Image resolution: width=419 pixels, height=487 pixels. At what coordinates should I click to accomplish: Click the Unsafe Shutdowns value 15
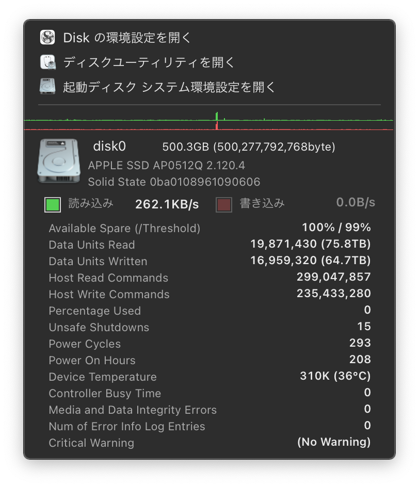click(364, 326)
